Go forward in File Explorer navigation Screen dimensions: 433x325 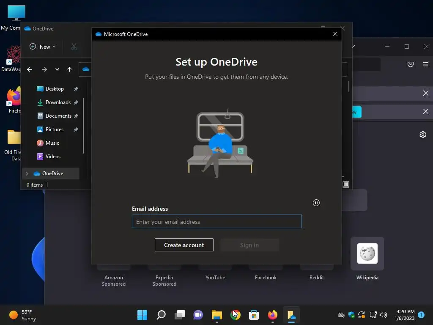pyautogui.click(x=44, y=69)
